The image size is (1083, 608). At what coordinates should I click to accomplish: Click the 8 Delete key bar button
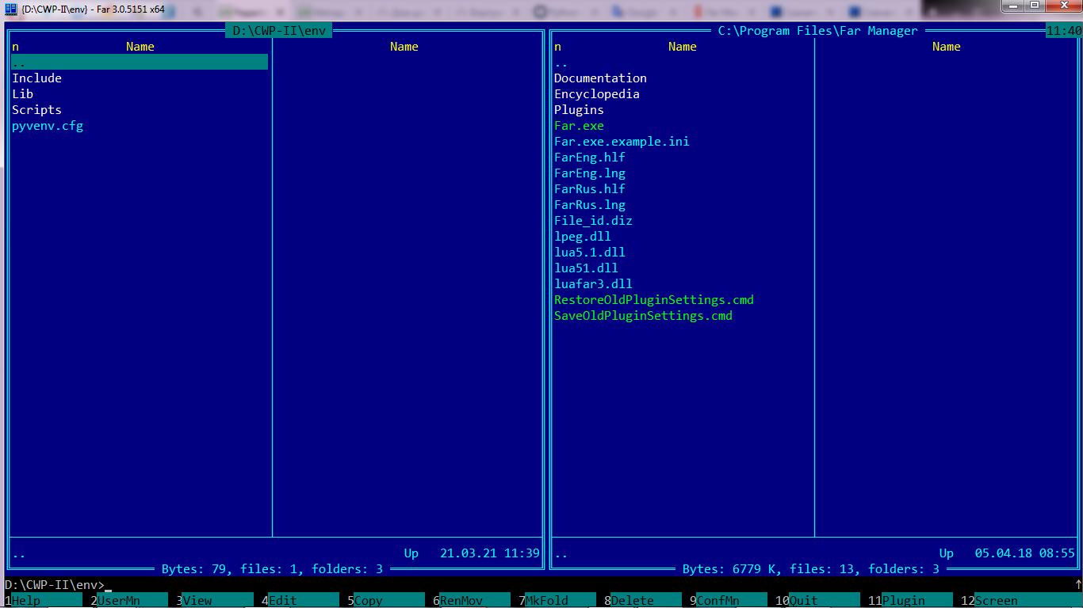coord(642,600)
